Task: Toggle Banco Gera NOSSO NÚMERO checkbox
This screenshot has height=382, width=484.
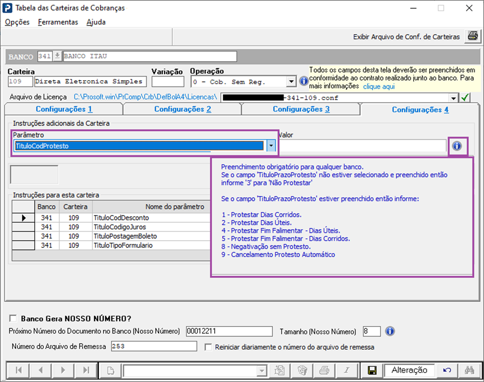Action: 13,318
